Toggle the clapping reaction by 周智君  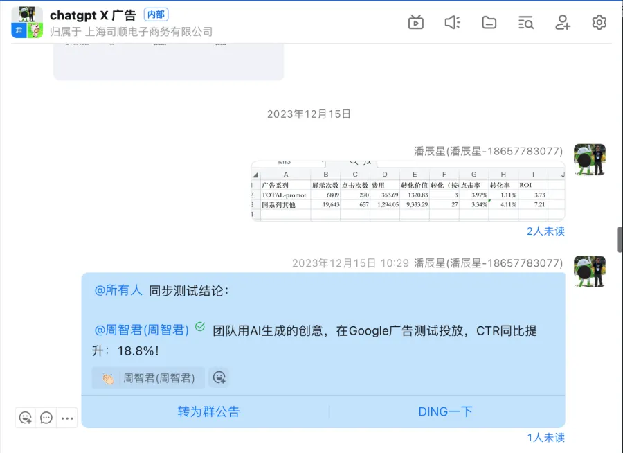[148, 377]
